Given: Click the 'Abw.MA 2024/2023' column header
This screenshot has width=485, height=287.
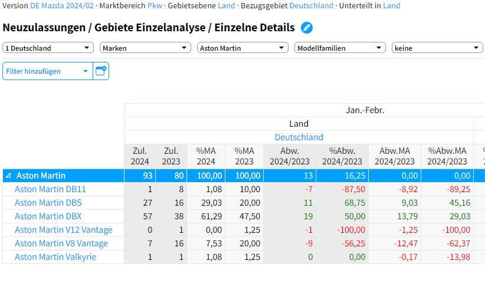Looking at the screenshot, I should pyautogui.click(x=395, y=156).
